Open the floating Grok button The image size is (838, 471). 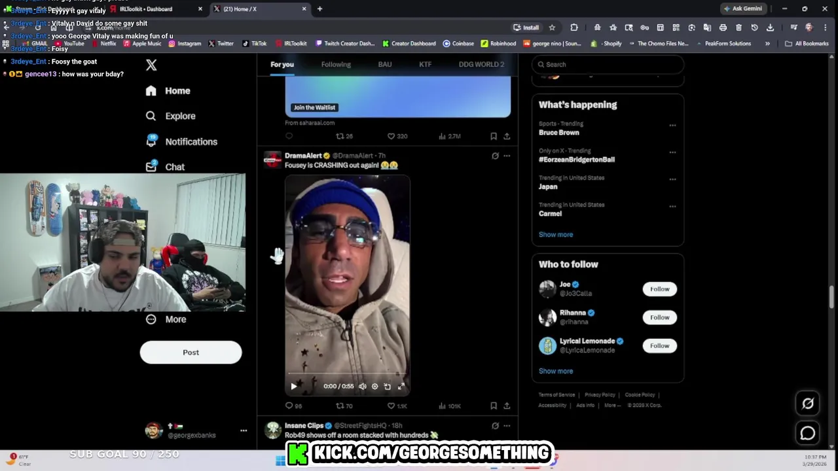808,404
